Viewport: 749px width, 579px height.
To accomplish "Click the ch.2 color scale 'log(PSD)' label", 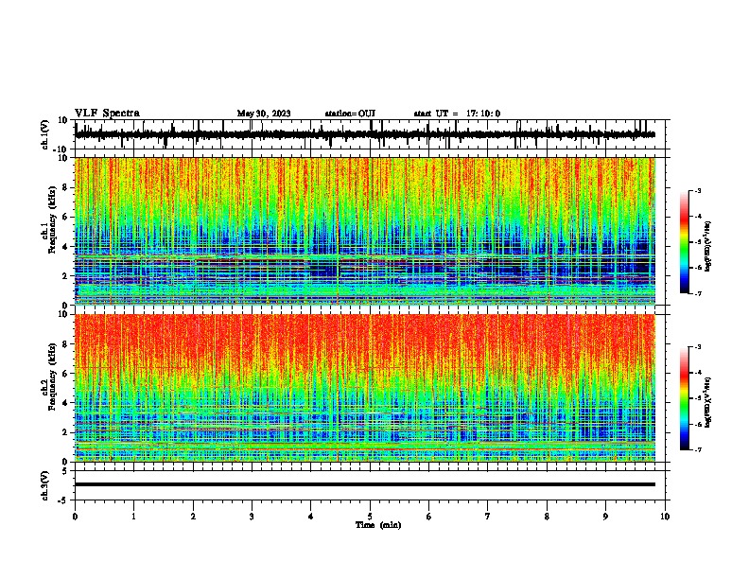I will pos(708,402).
